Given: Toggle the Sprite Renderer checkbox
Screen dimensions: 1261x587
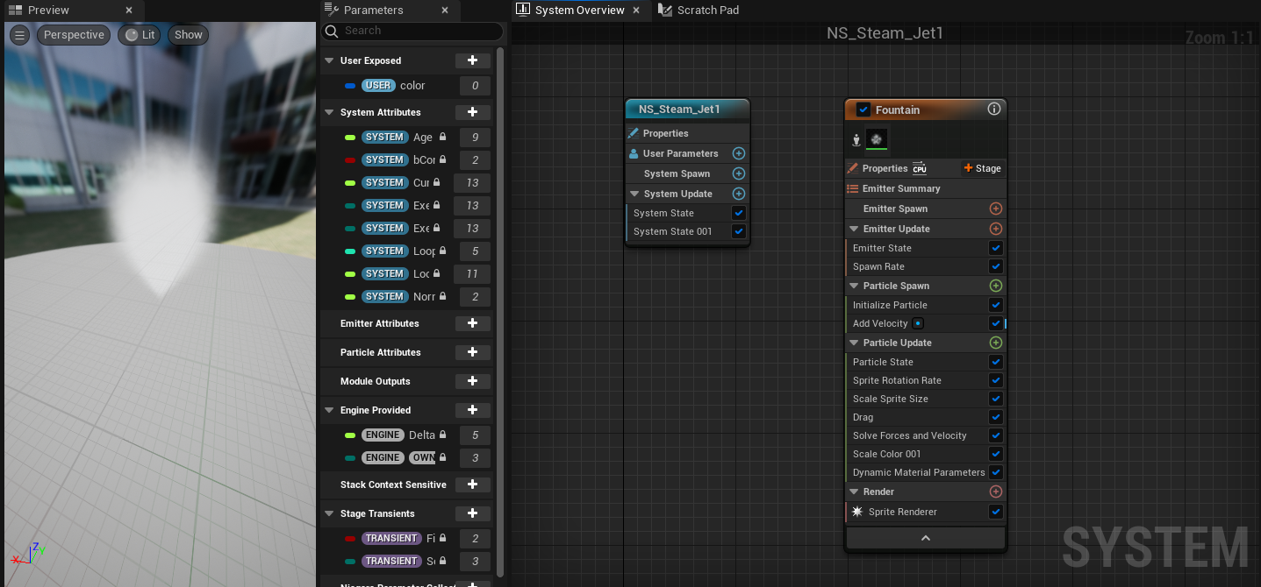Looking at the screenshot, I should coord(995,512).
